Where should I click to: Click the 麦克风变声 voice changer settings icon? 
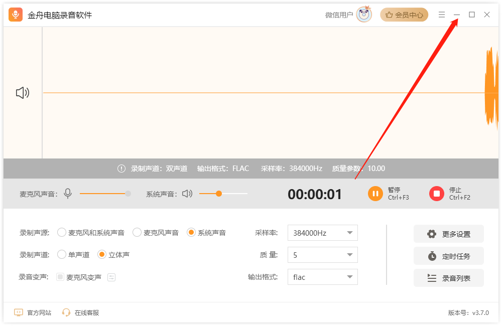(x=111, y=277)
